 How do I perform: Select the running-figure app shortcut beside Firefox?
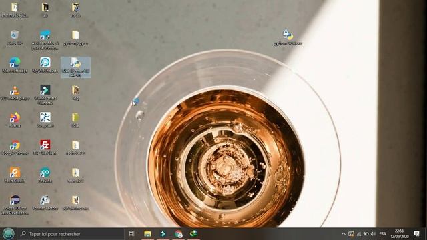click(45, 120)
